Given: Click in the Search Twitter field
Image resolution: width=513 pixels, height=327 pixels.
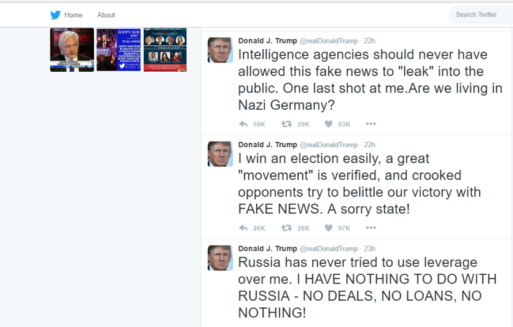Looking at the screenshot, I should point(482,15).
